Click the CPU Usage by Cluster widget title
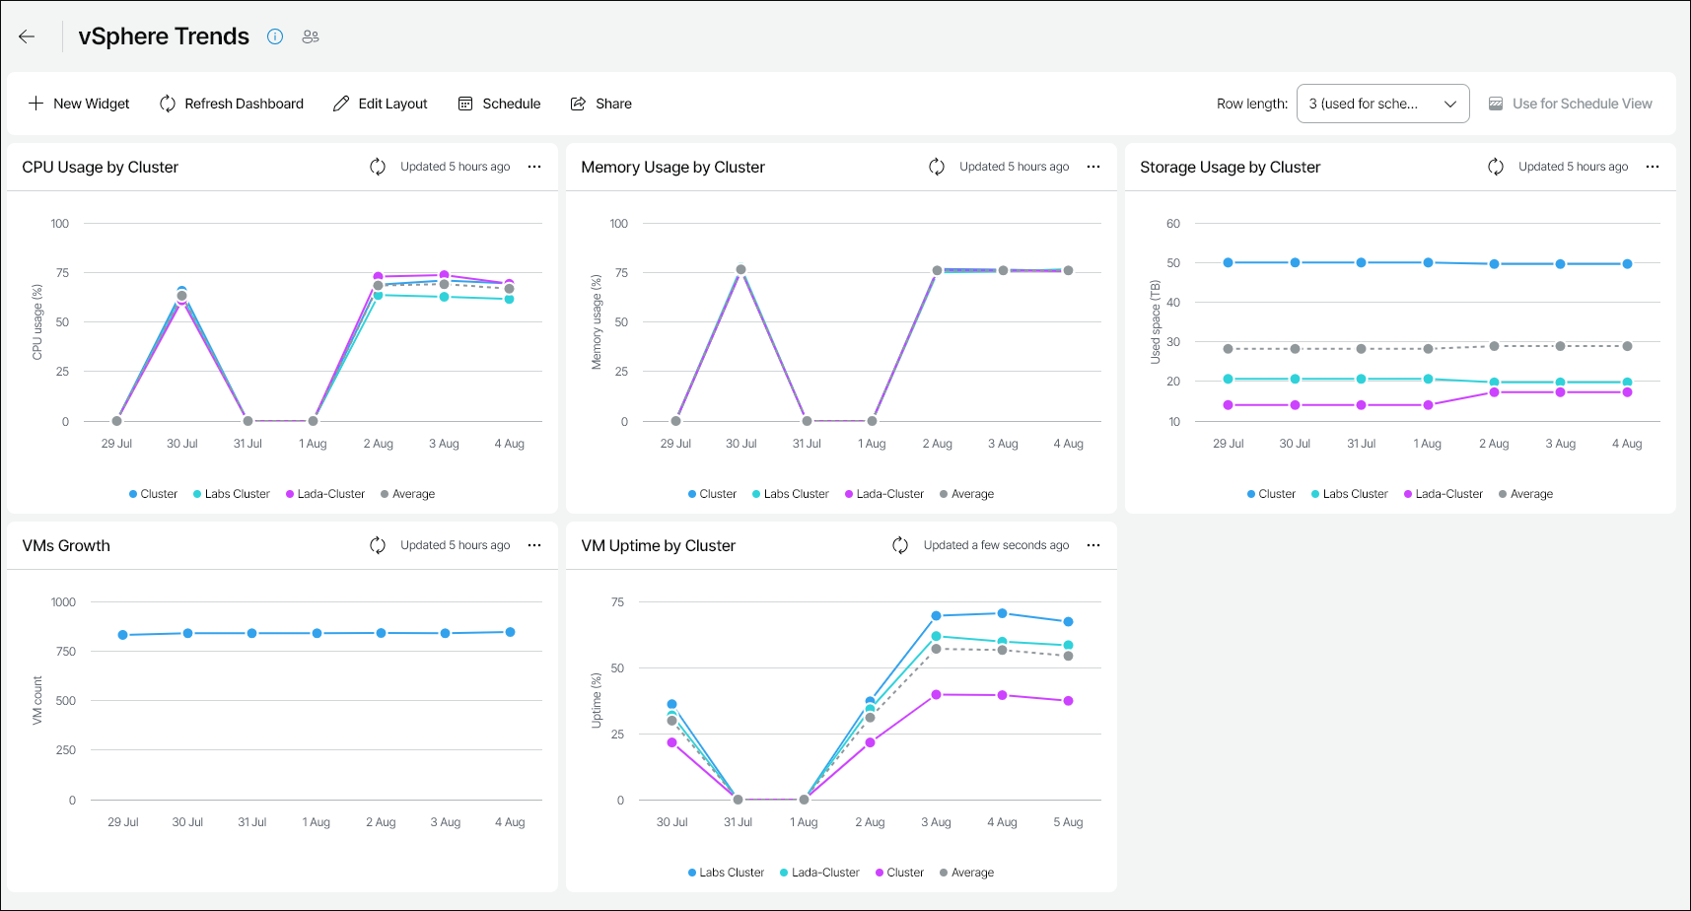The image size is (1691, 911). pyautogui.click(x=101, y=167)
